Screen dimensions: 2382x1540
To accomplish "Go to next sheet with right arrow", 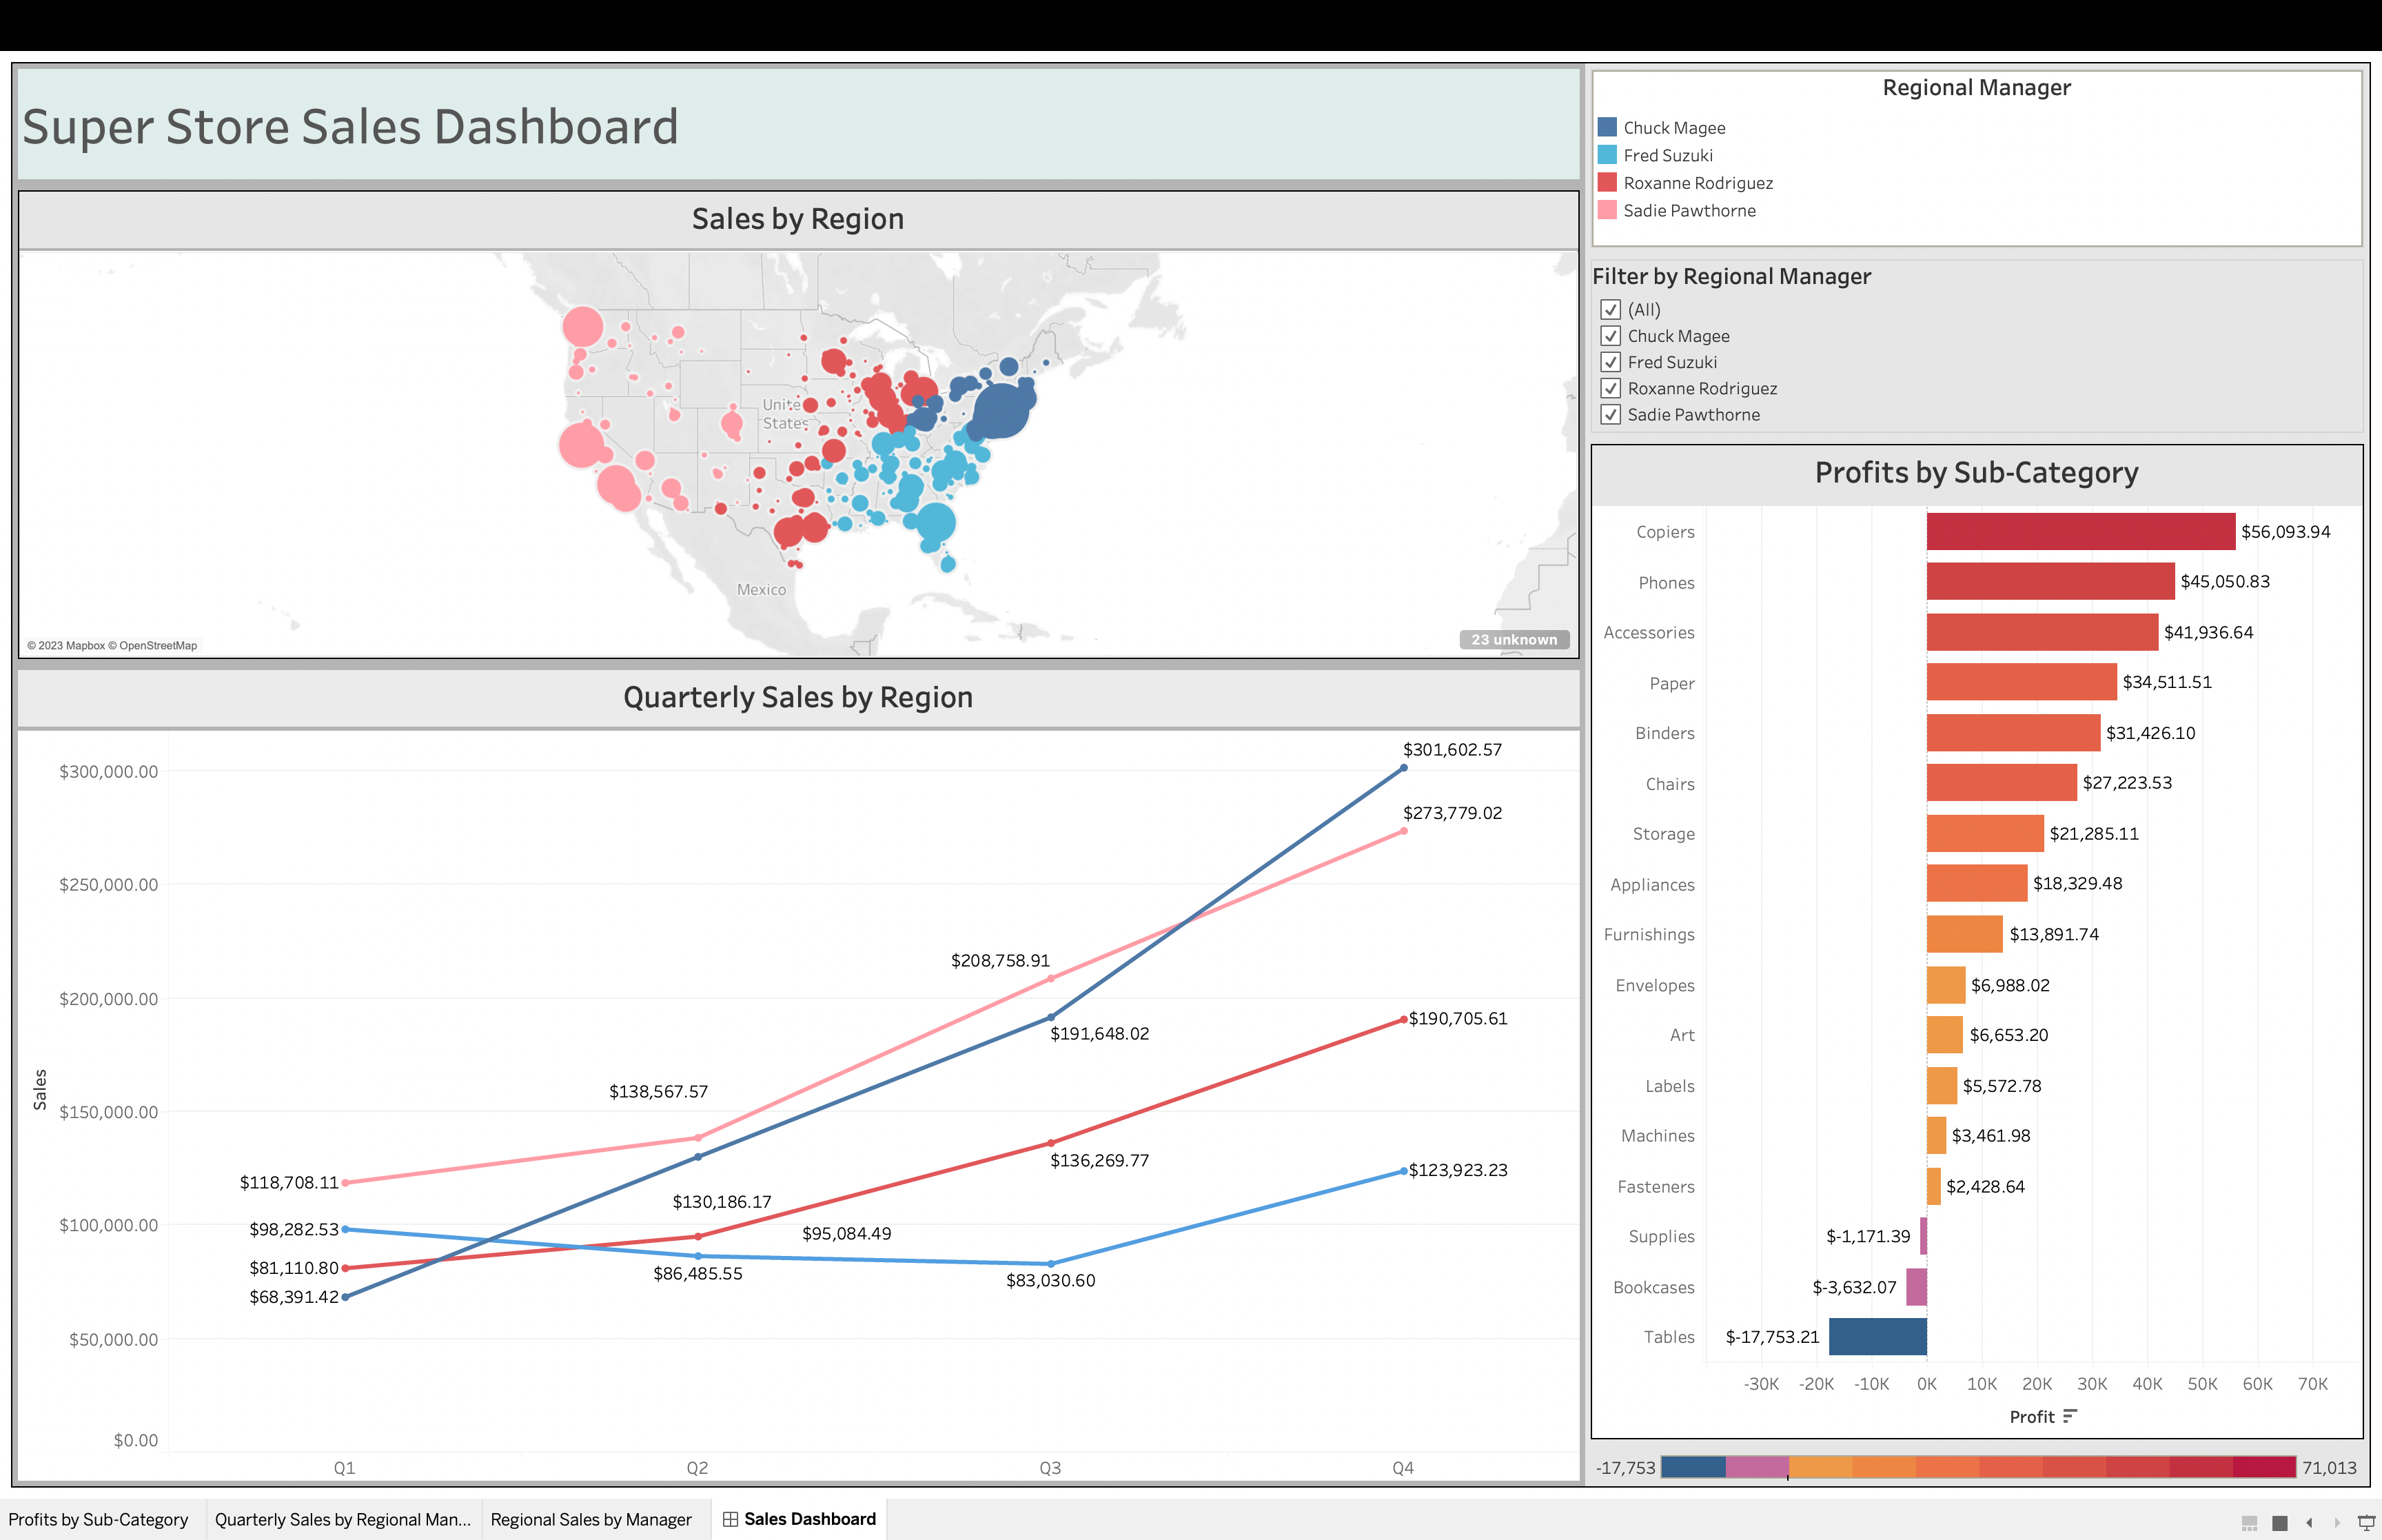I will click(x=2337, y=1522).
